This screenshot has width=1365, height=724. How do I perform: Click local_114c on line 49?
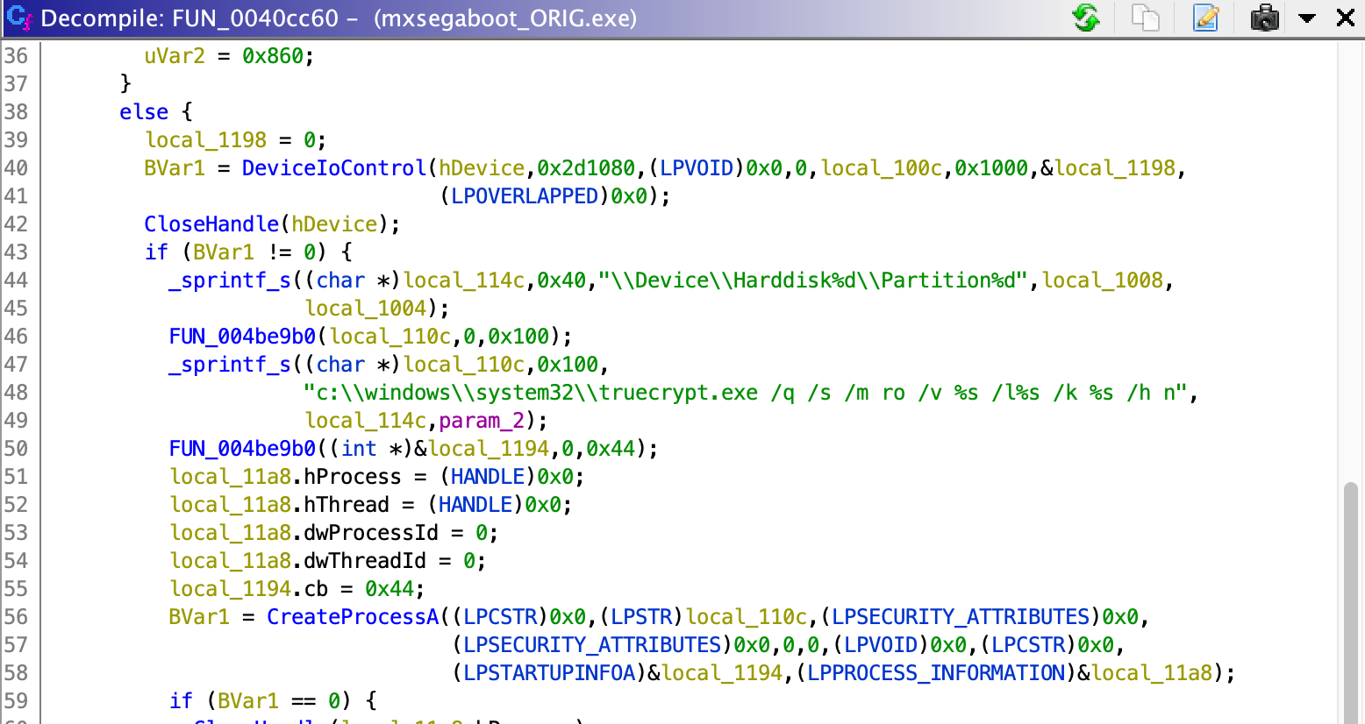[365, 420]
